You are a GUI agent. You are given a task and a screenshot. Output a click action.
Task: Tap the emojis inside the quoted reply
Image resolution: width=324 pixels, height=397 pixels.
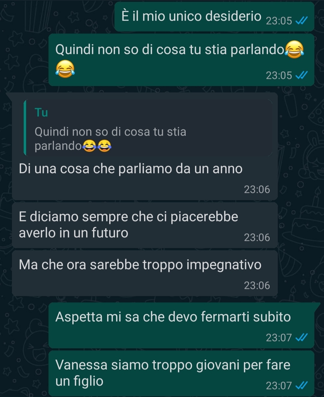point(97,146)
